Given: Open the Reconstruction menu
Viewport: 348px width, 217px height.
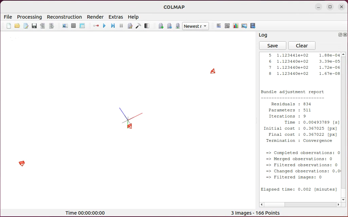Looking at the screenshot, I should [x=64, y=17].
